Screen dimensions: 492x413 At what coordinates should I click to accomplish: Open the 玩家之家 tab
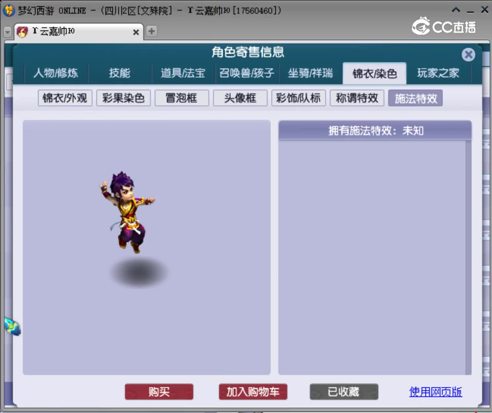click(438, 73)
